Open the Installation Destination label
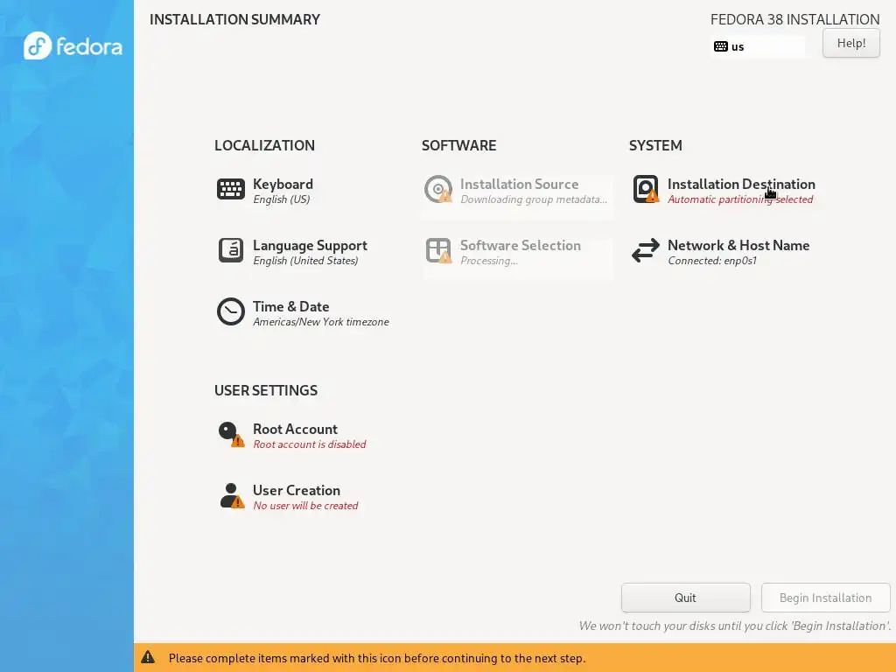The height and width of the screenshot is (672, 896). click(x=741, y=184)
